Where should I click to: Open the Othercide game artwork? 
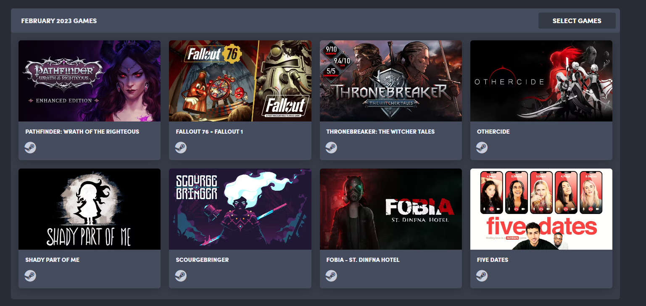coord(541,81)
